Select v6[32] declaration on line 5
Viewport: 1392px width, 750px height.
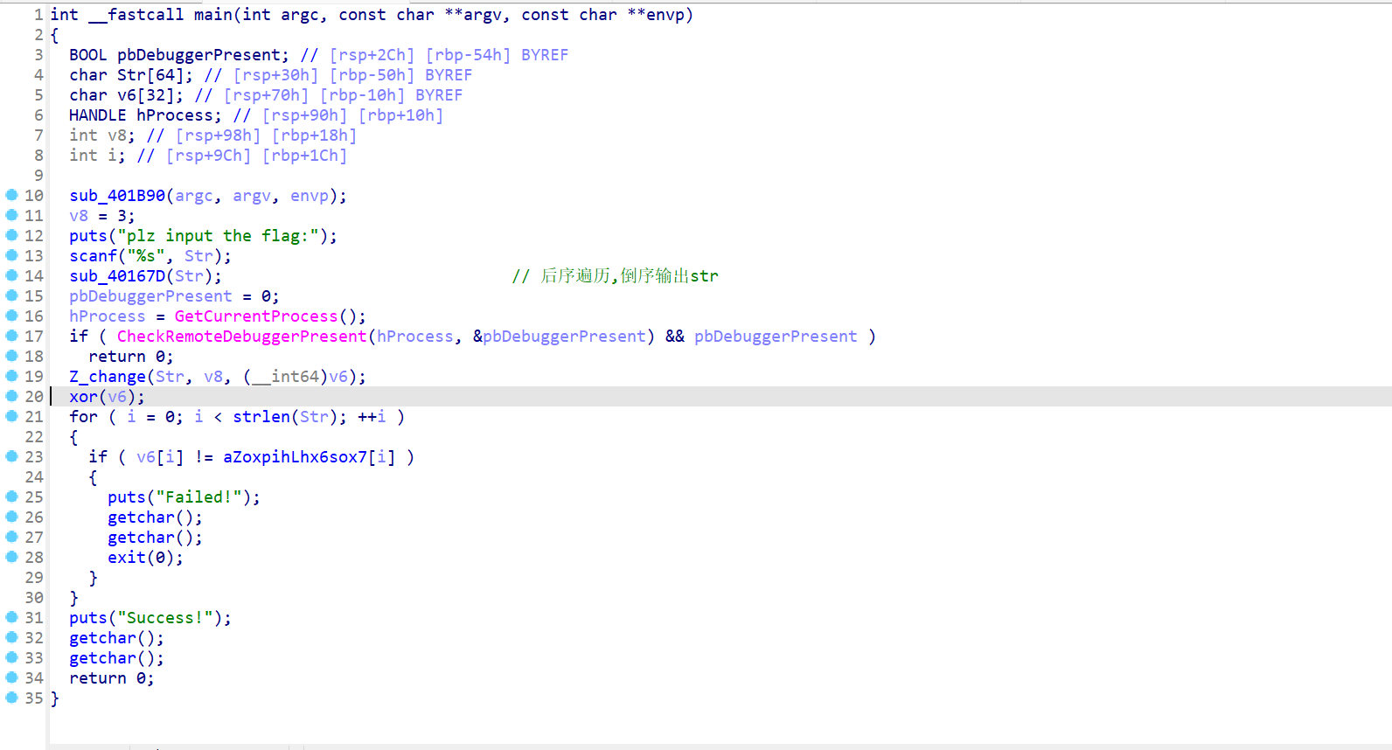pos(146,95)
